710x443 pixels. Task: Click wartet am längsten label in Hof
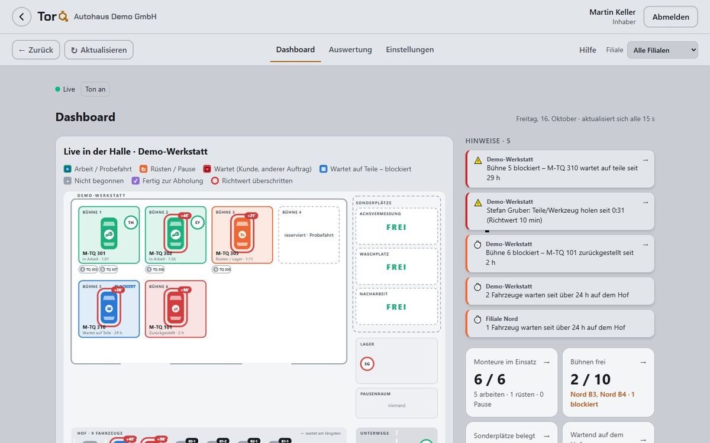[321, 433]
